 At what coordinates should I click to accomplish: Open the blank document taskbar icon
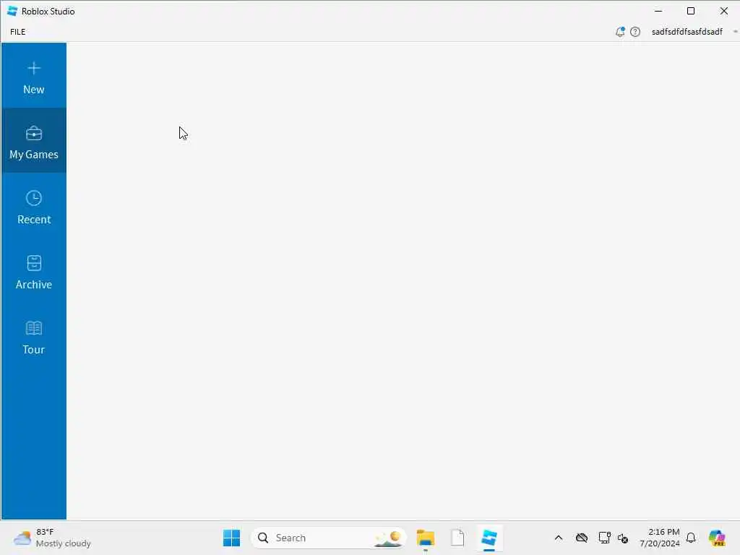[457, 538]
